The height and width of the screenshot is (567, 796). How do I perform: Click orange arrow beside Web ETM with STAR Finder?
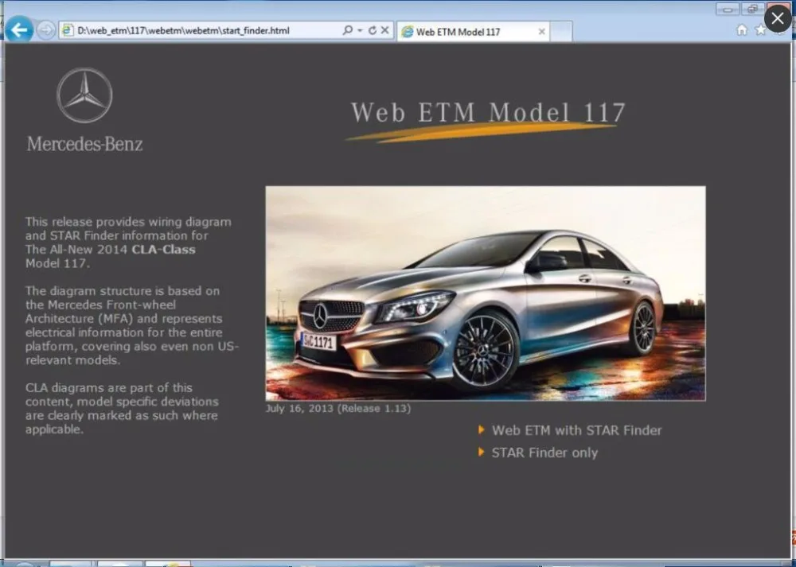point(482,430)
